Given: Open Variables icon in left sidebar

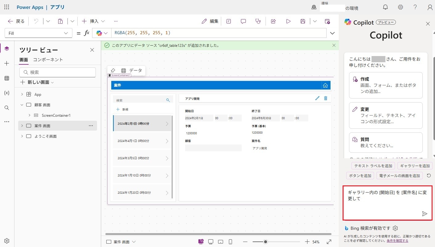Looking at the screenshot, I should (7, 93).
